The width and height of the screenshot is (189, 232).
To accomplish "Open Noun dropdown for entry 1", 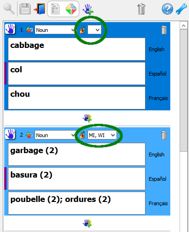I will coord(55,30).
